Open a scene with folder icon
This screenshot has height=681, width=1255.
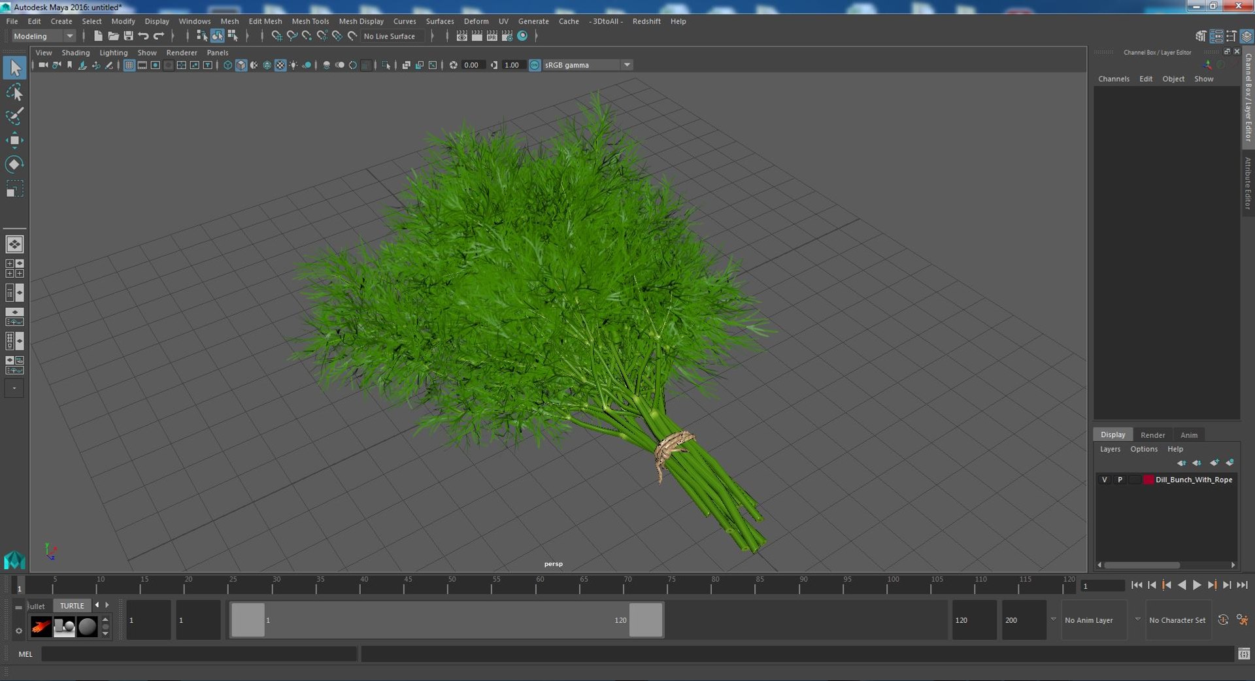point(113,36)
